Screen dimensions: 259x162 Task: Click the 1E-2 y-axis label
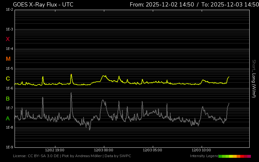pos(9,10)
